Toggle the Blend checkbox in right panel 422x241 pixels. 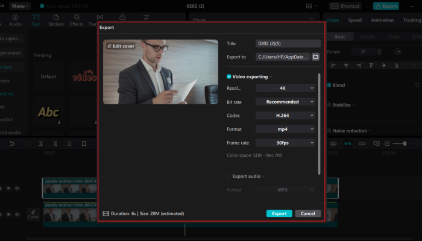point(328,85)
